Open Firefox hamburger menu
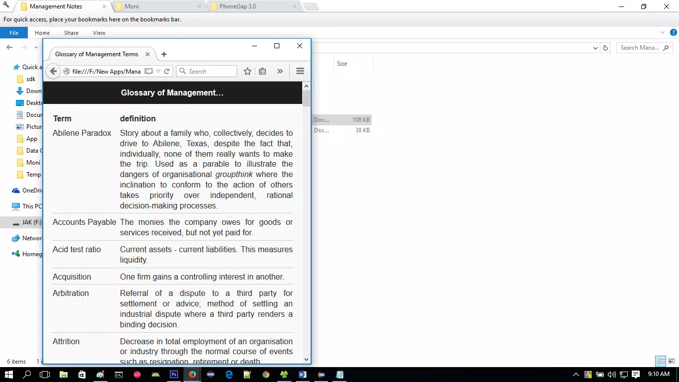The image size is (679, 382). click(x=300, y=71)
